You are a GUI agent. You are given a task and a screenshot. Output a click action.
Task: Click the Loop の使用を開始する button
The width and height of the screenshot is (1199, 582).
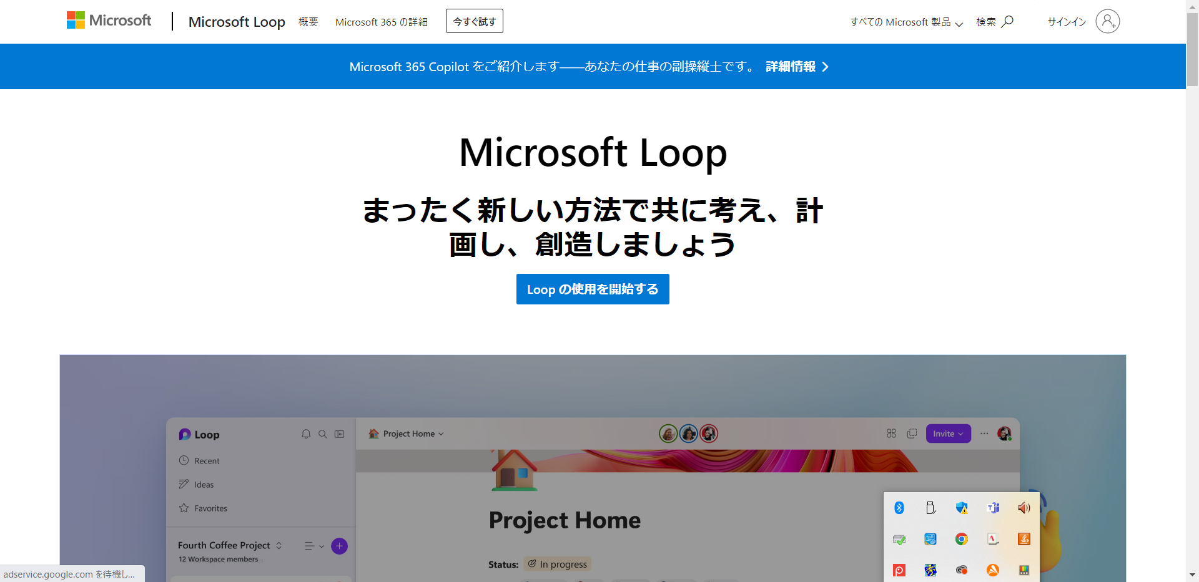593,289
